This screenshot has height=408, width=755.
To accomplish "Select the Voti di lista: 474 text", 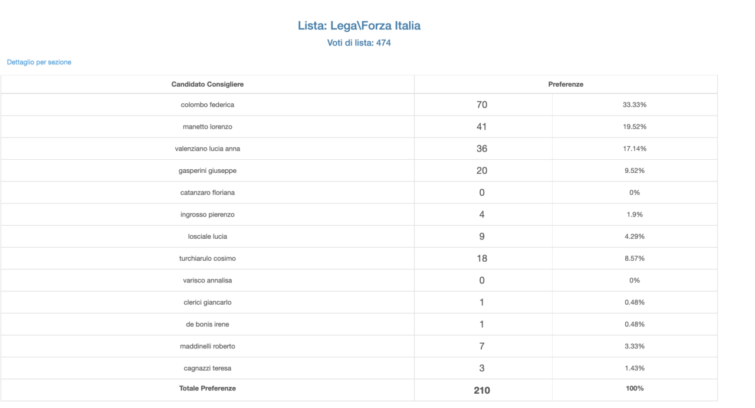I will 359,43.
